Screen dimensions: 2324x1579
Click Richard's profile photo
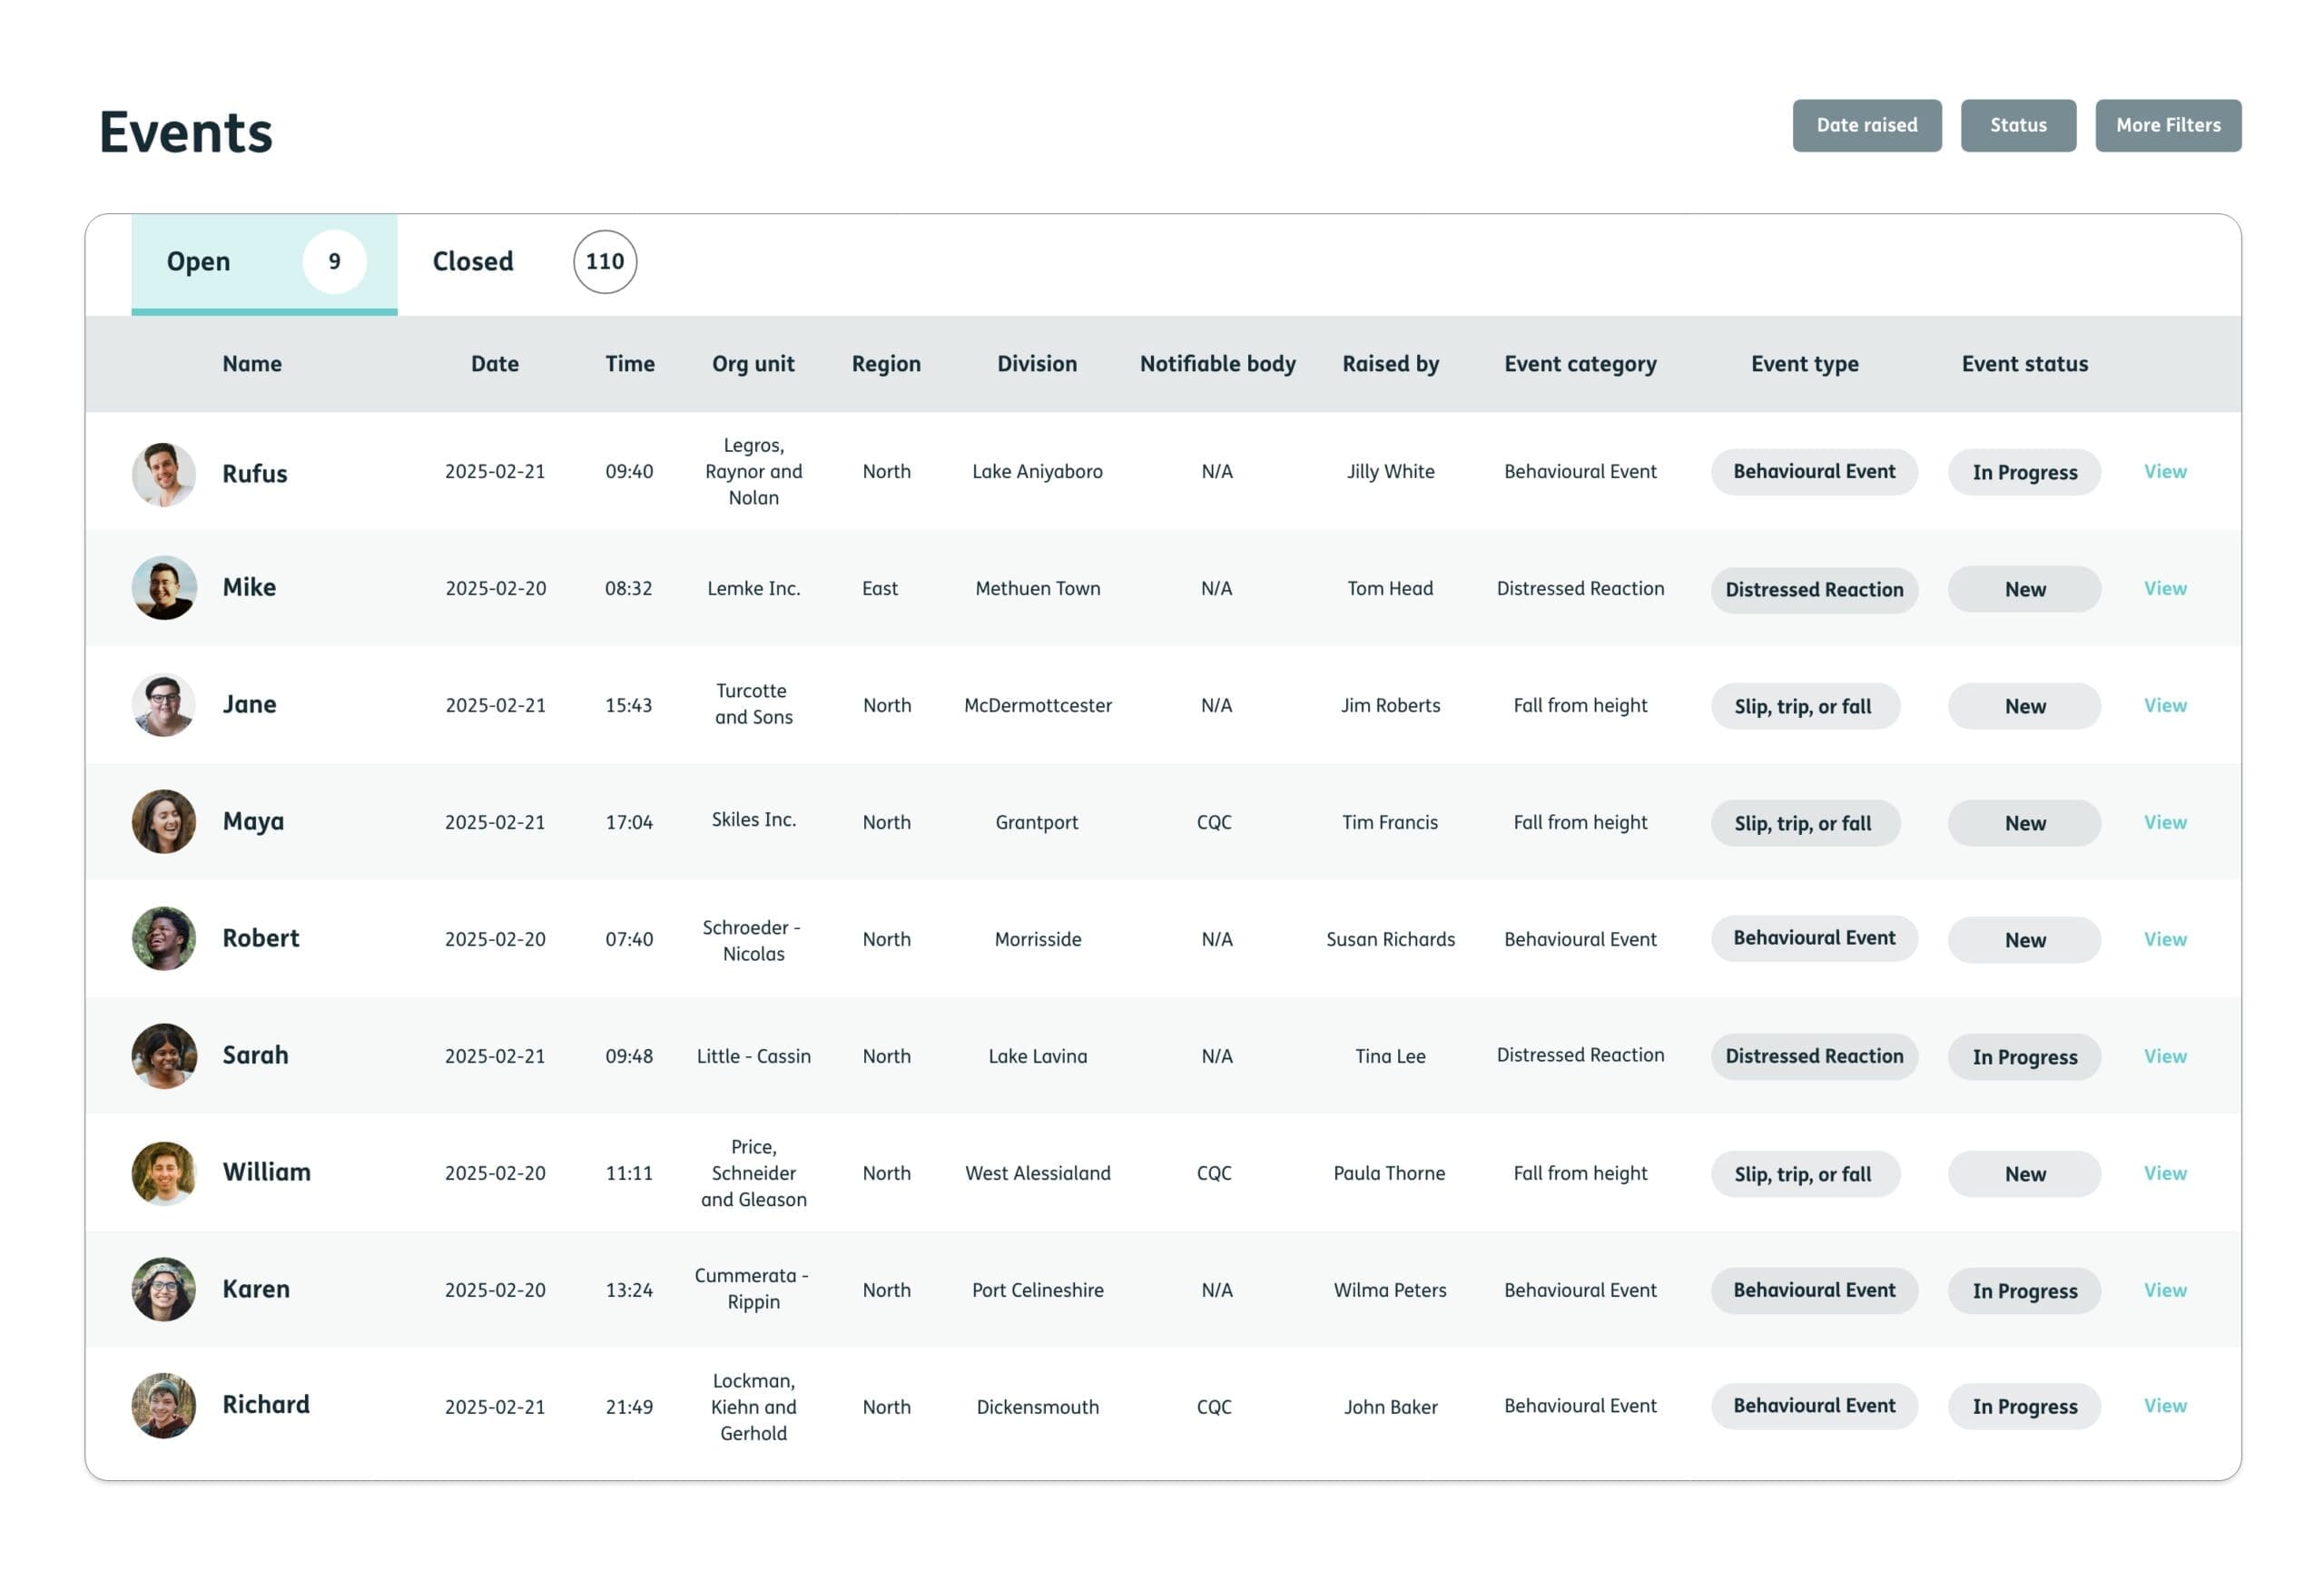(x=164, y=1406)
